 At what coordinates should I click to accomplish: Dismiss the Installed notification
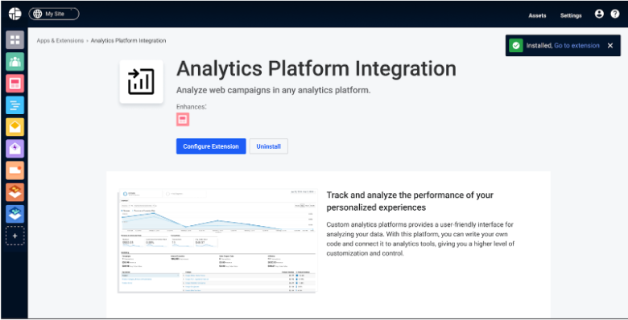[x=610, y=46]
